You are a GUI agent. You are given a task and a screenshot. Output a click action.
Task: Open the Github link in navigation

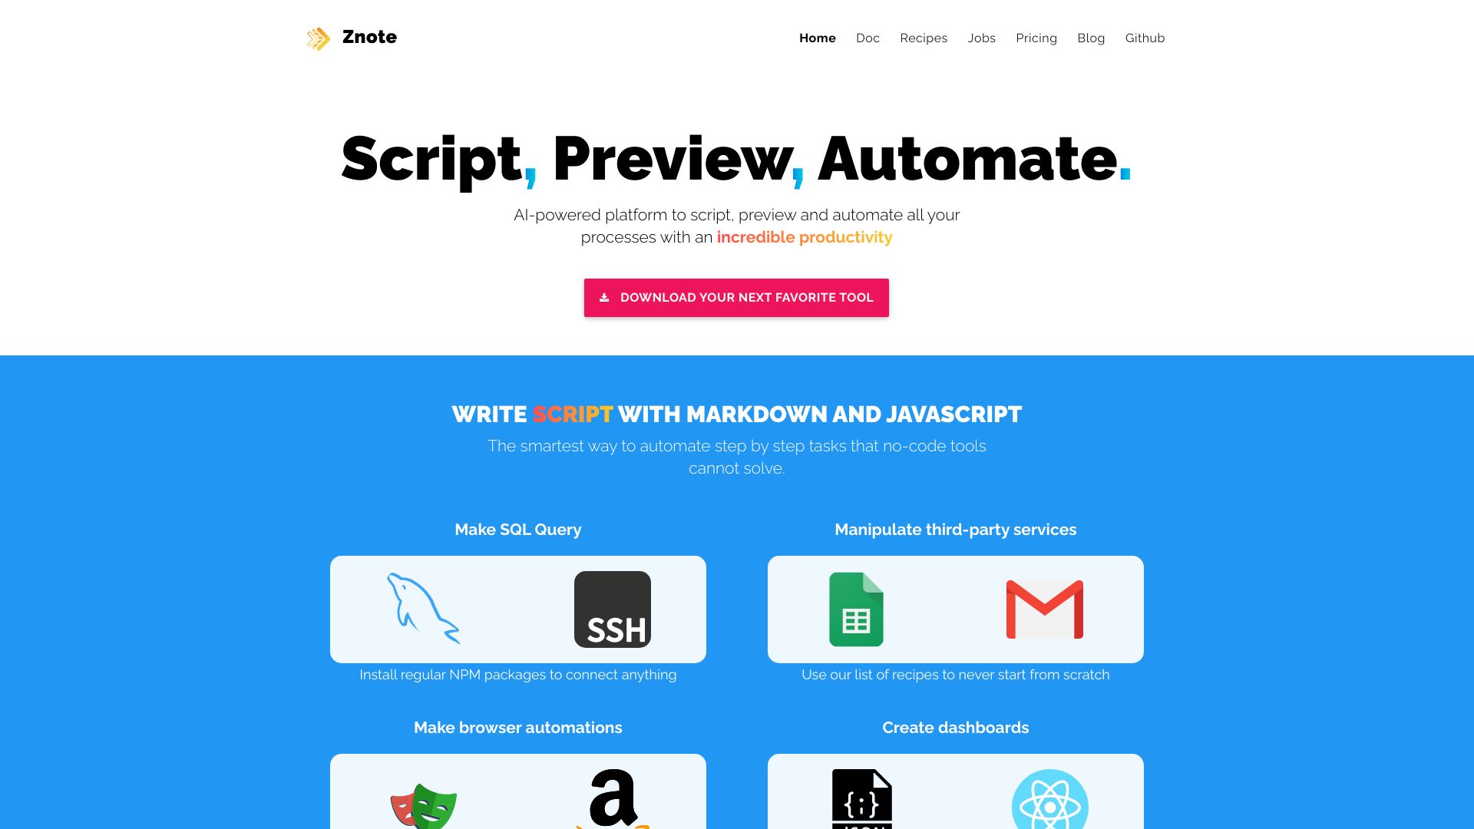coord(1145,38)
